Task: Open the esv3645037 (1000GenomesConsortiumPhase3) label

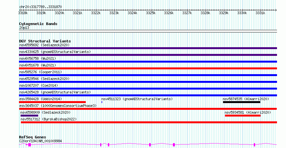Action: (x=58, y=106)
